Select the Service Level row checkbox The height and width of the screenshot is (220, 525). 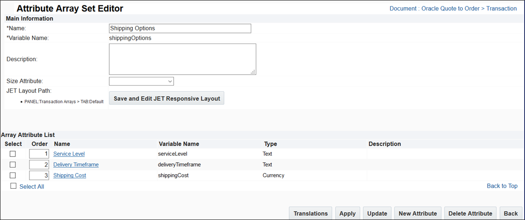click(x=13, y=154)
